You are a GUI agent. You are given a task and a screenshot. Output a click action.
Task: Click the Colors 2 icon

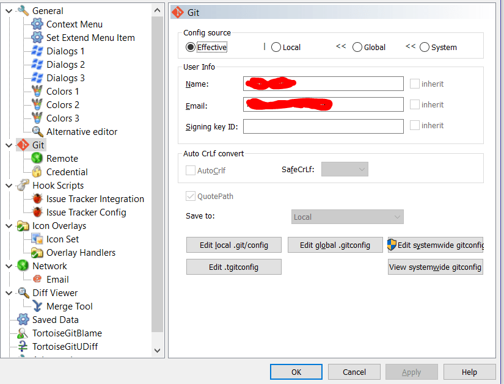coord(37,105)
